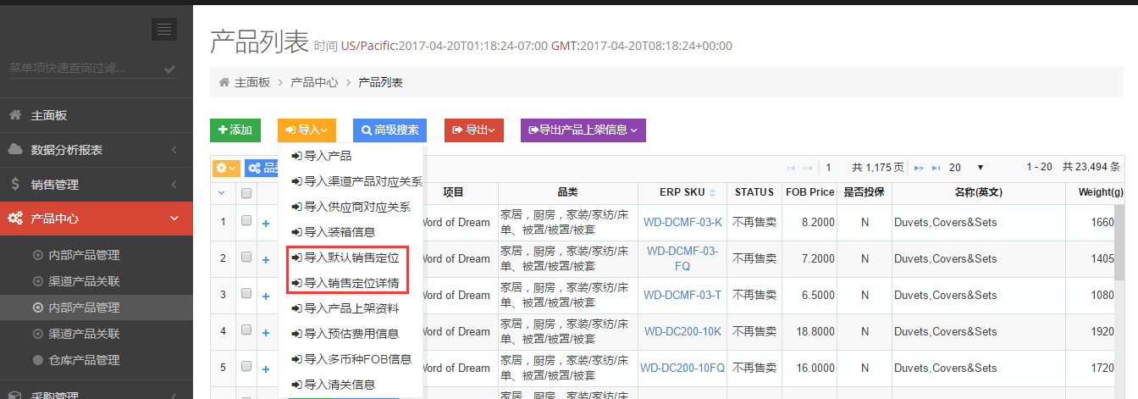Select the row 2 checkbox
1138x399 pixels.
click(246, 257)
